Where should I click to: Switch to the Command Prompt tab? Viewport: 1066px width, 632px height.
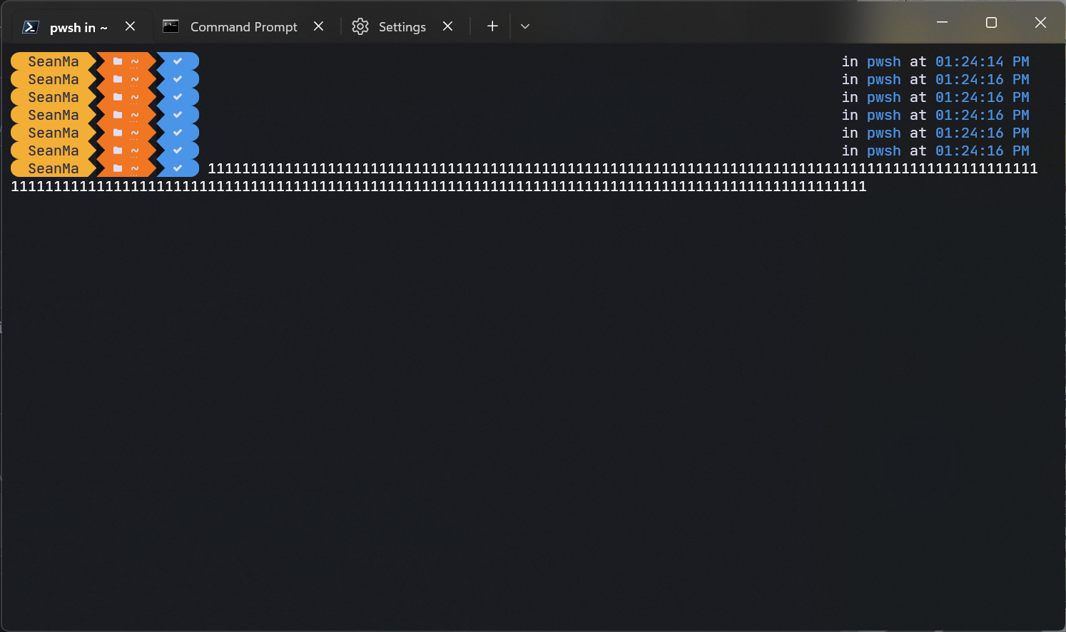click(x=243, y=26)
